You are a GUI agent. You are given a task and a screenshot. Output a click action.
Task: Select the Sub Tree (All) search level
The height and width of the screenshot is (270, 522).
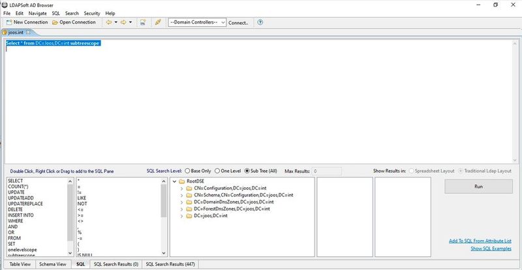[x=260, y=171]
